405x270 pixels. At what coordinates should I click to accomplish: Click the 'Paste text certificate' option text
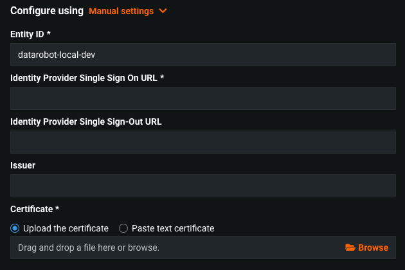[173, 228]
